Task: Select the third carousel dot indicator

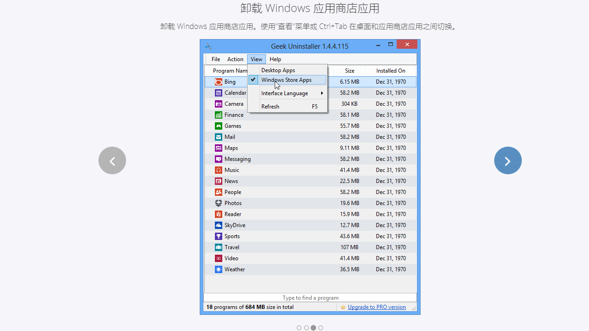Action: (x=313, y=328)
